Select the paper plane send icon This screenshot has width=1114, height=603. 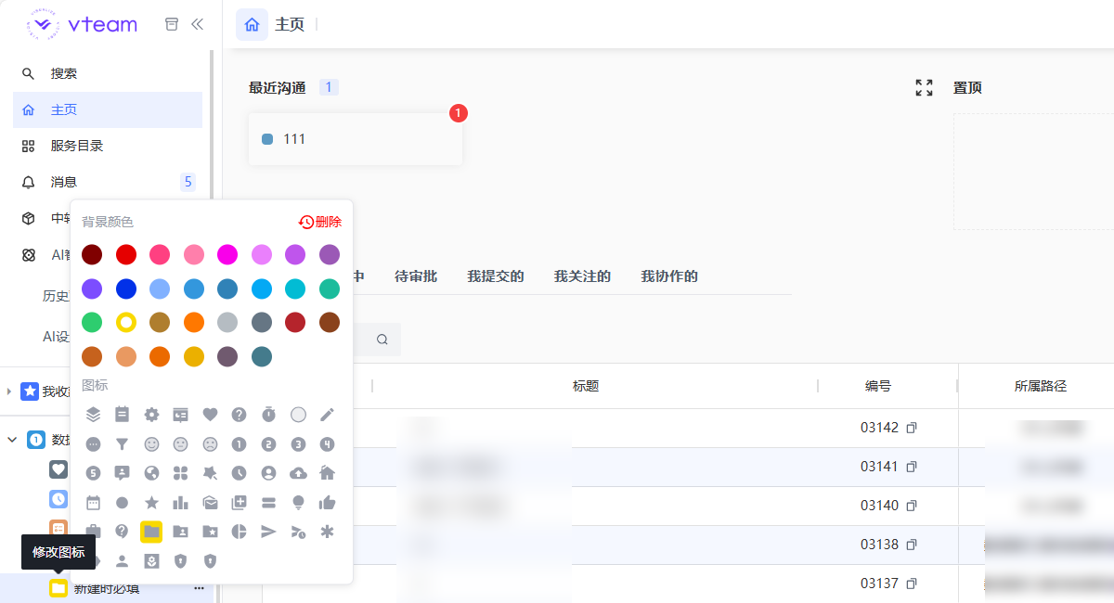pyautogui.click(x=268, y=532)
